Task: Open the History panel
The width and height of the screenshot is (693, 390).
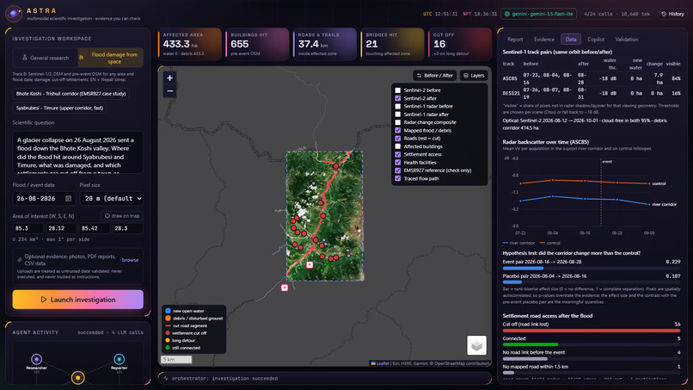Action: (672, 14)
